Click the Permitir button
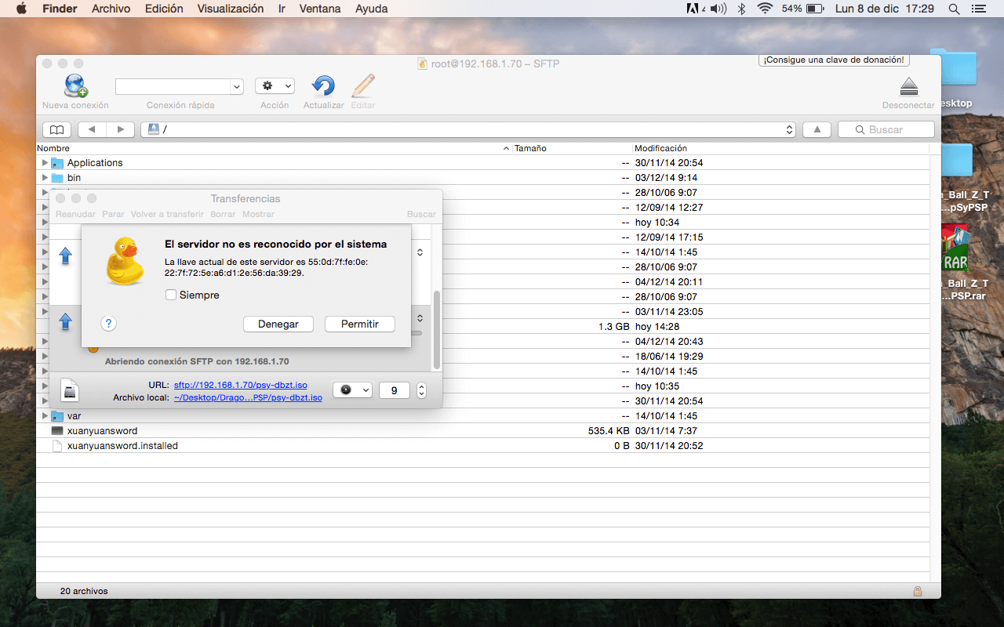This screenshot has height=627, width=1004. click(359, 324)
